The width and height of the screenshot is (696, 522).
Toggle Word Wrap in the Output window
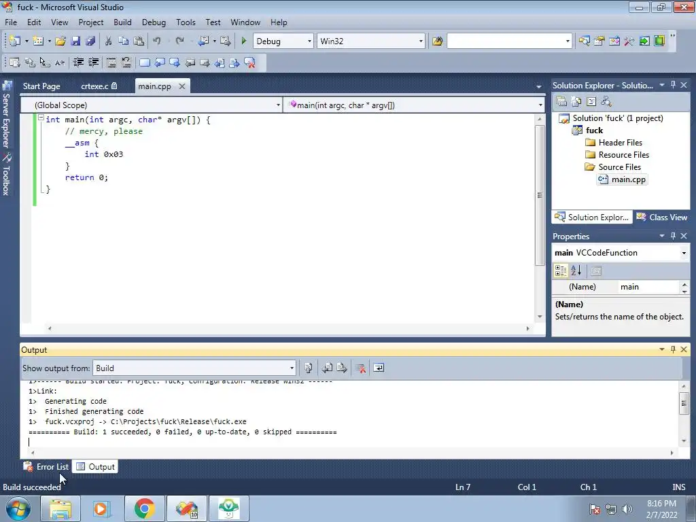coord(379,368)
